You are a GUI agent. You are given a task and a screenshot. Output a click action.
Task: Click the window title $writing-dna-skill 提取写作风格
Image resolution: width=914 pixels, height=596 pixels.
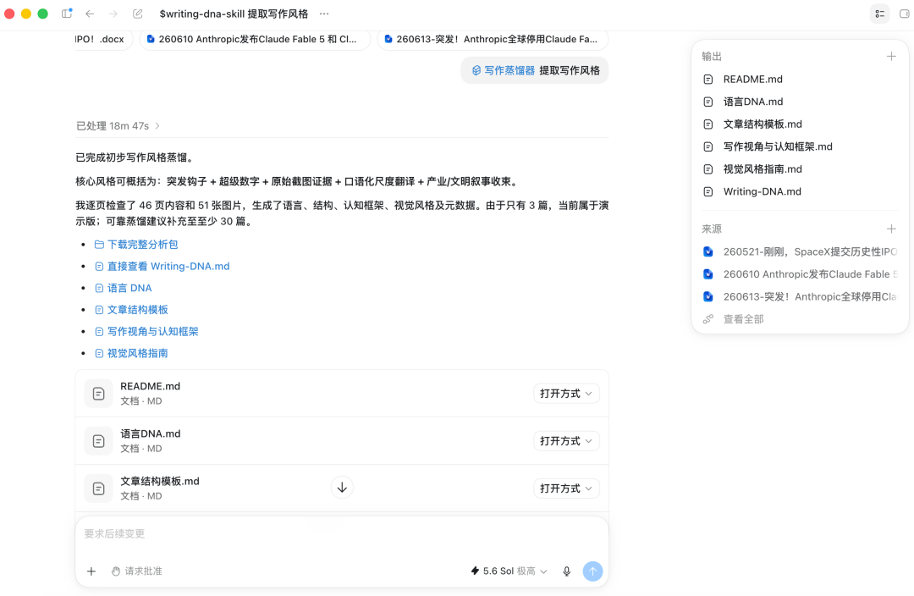pyautogui.click(x=234, y=14)
